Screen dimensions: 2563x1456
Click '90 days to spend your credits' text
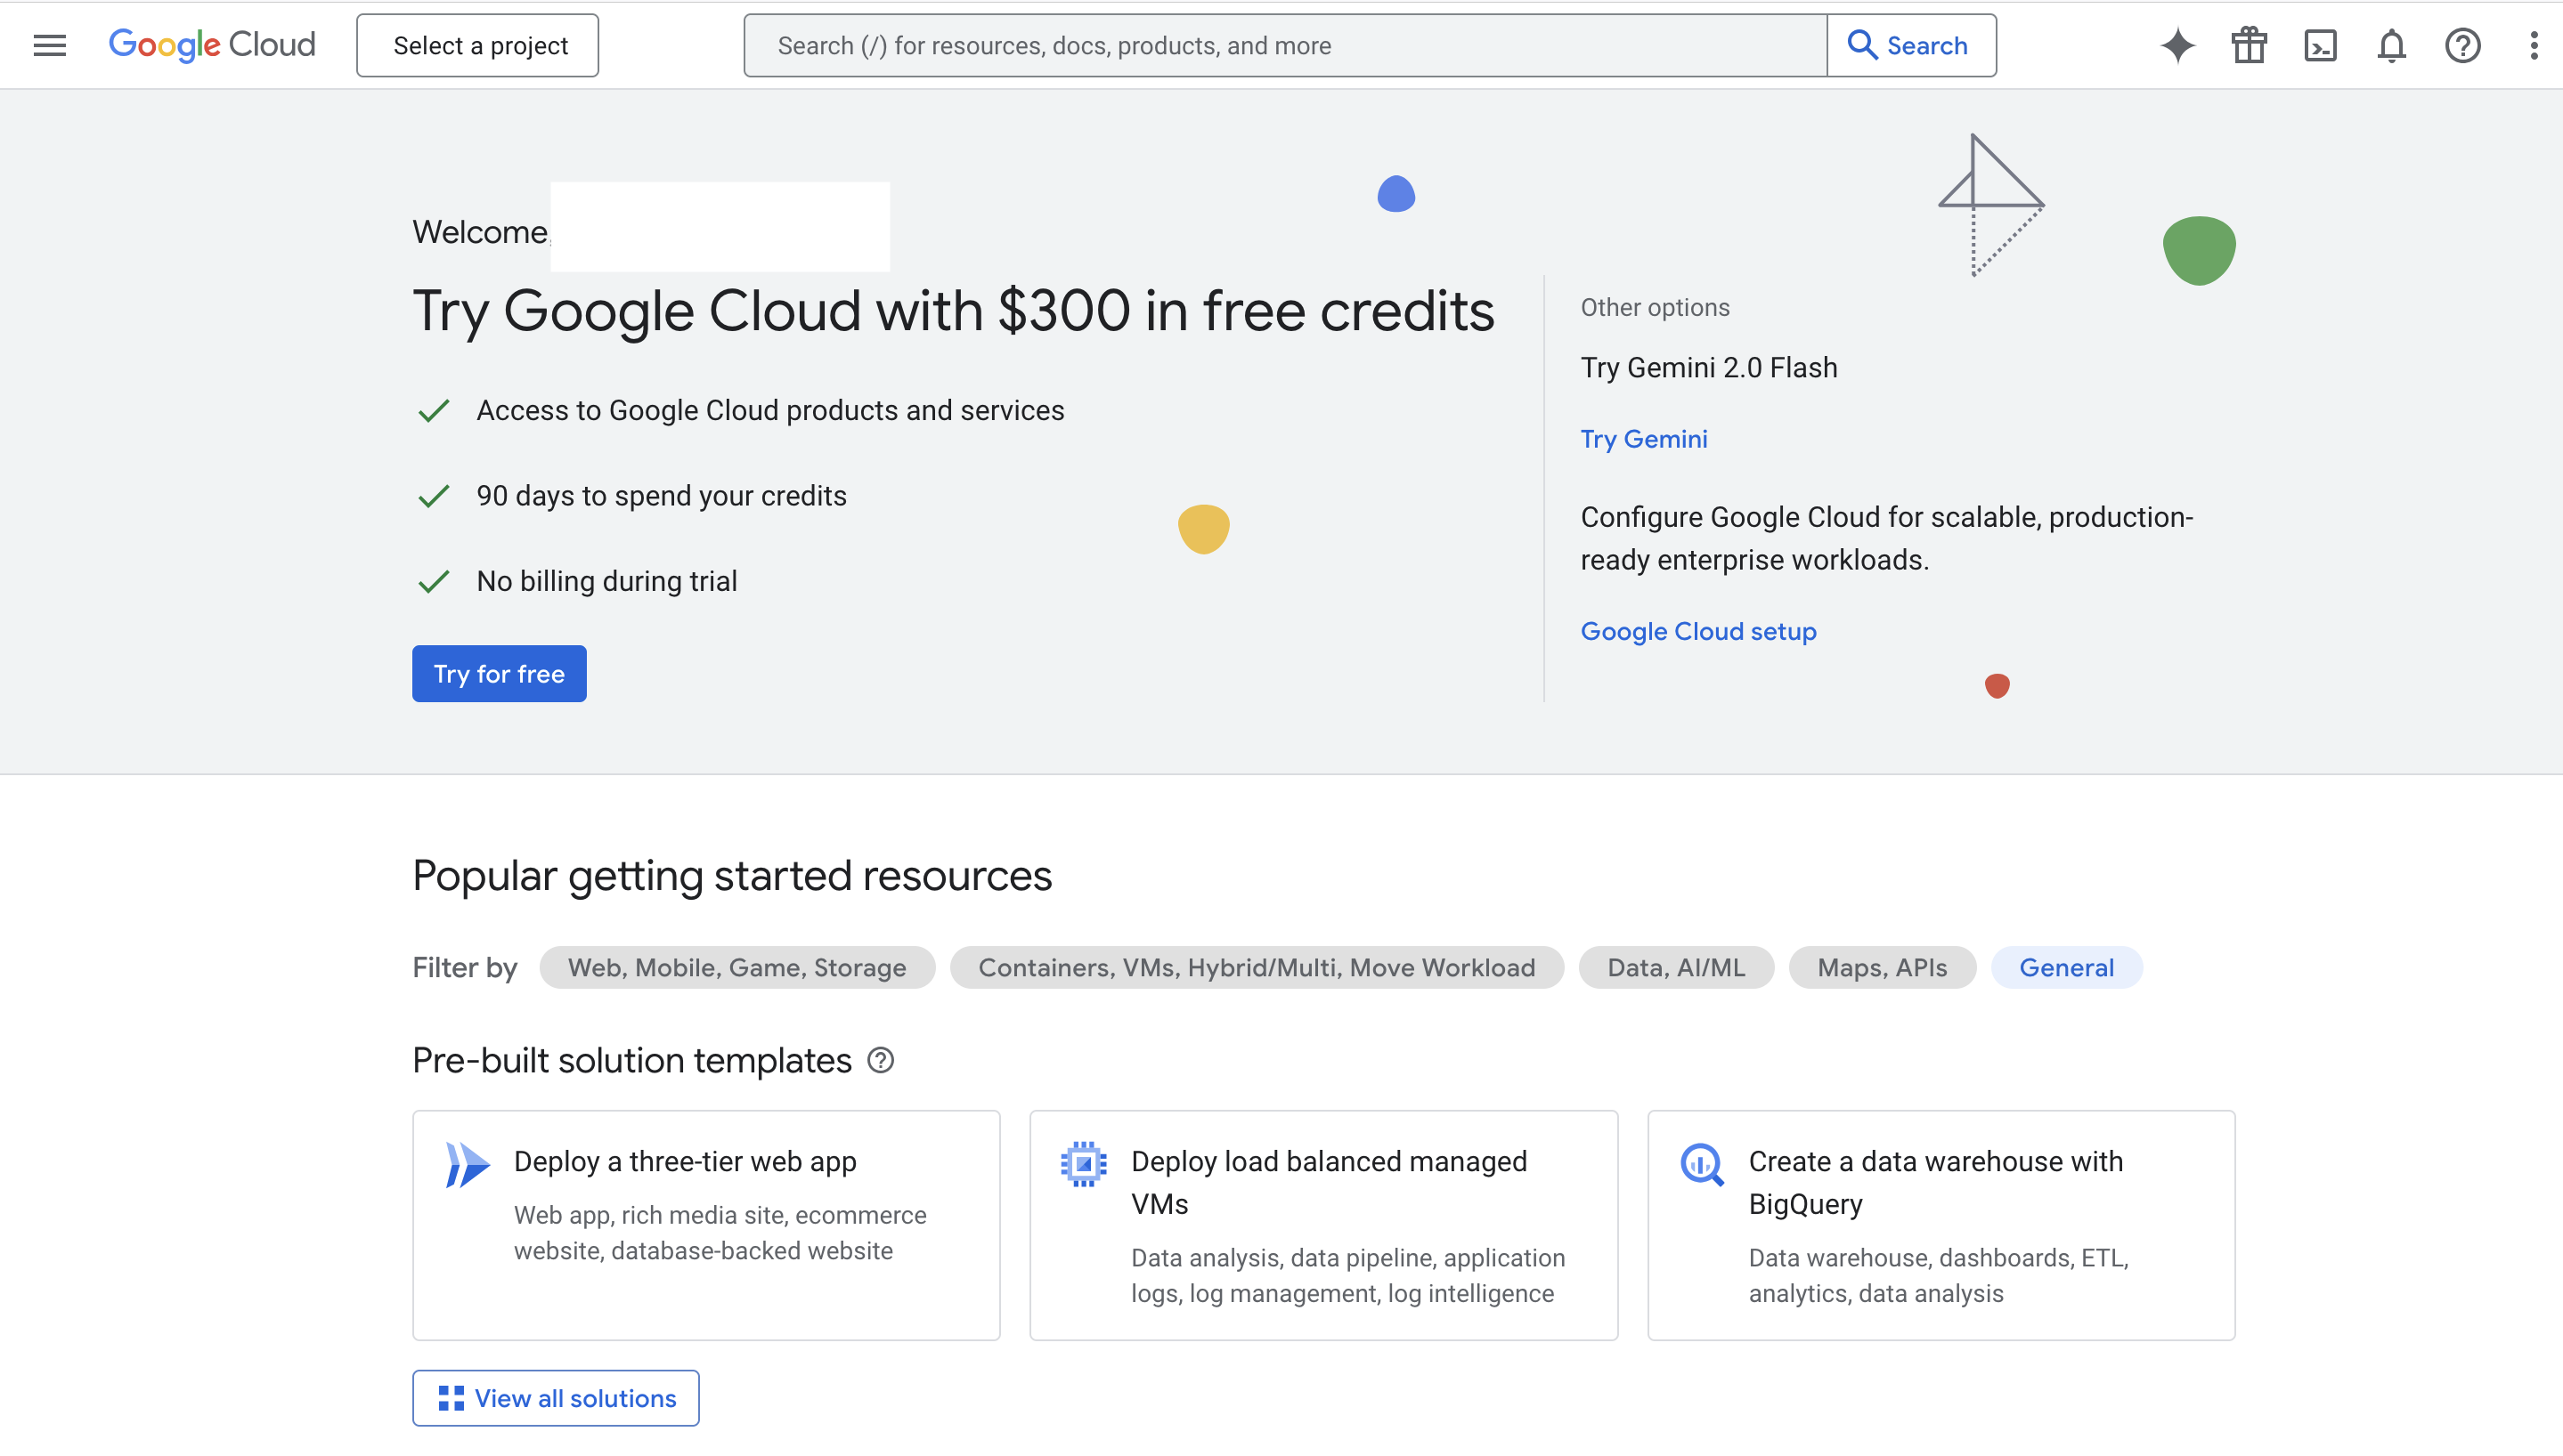coord(662,496)
